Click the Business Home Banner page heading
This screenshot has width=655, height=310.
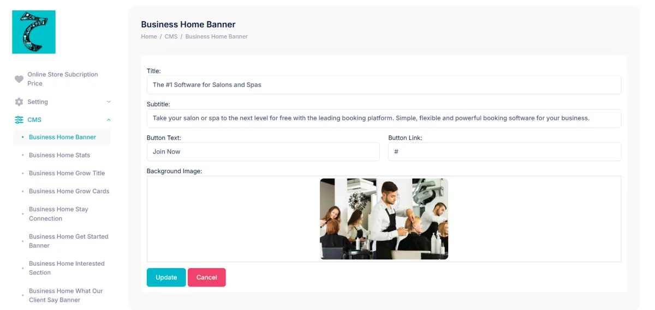(188, 24)
